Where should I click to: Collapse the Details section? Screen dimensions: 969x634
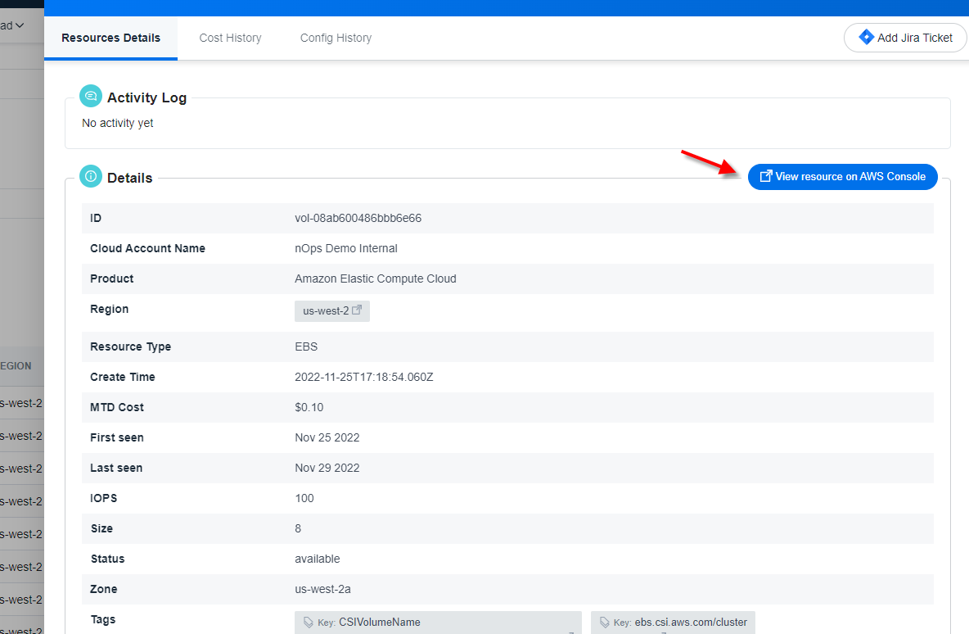pos(129,177)
